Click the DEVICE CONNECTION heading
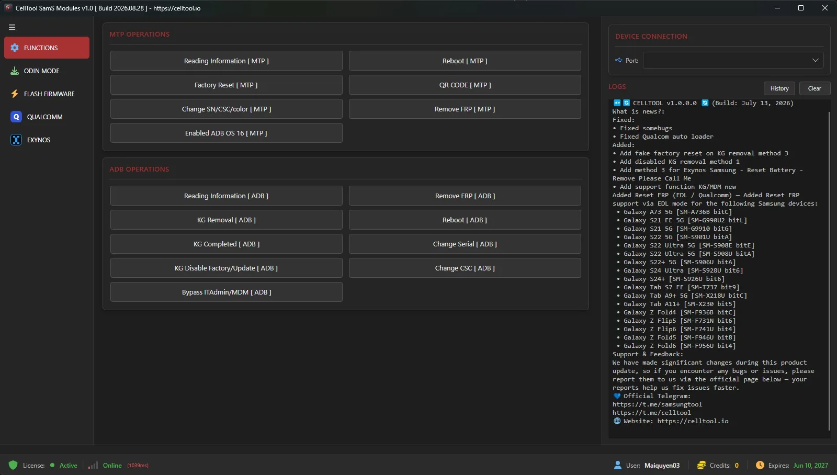837x475 pixels. click(x=651, y=36)
